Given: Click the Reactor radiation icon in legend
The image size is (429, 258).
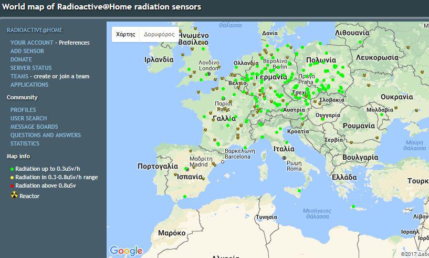Looking at the screenshot, I should point(14,195).
